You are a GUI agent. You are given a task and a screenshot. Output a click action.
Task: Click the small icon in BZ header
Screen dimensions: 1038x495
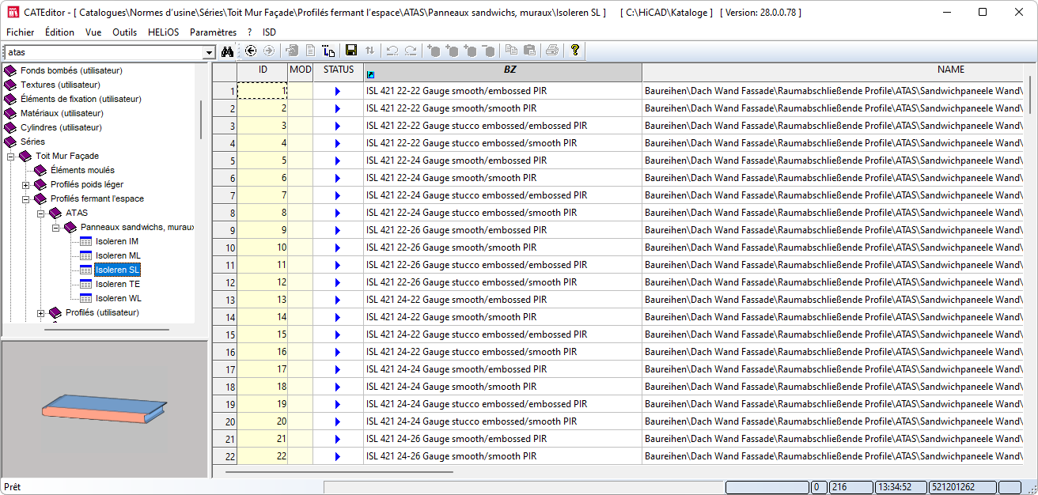[370, 75]
